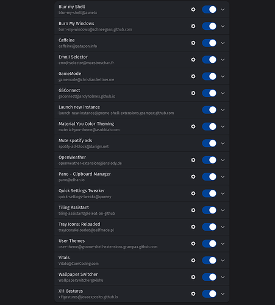Open Burn My Windows settings gear
Screen dimensions: 275x305
pos(193,26)
